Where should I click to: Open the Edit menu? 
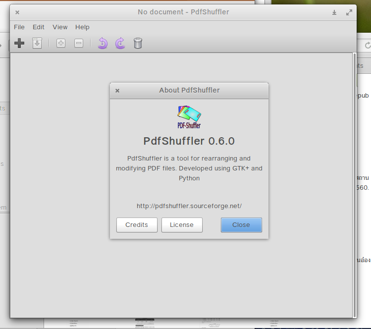point(38,27)
